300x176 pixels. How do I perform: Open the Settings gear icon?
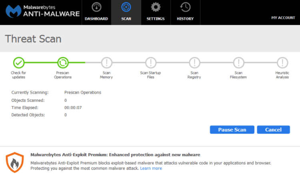click(x=156, y=7)
